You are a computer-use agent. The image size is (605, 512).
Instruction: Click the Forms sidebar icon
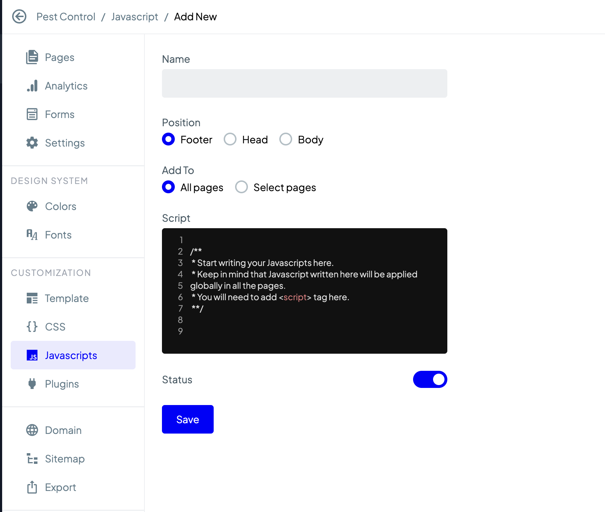[x=32, y=114]
